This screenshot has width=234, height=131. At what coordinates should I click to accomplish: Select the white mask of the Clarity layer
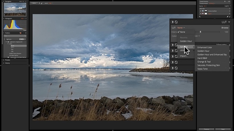(x=206, y=11)
